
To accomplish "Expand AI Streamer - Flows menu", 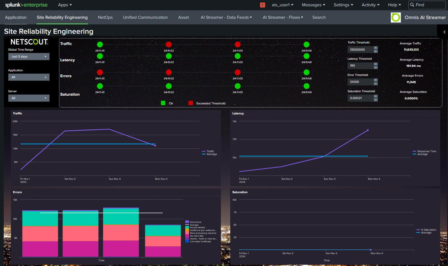I will pos(283,18).
